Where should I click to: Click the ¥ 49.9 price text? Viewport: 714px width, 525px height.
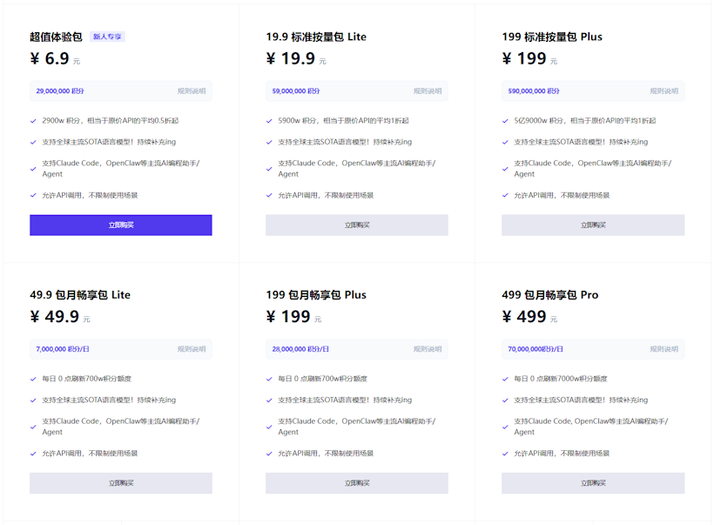coord(55,317)
